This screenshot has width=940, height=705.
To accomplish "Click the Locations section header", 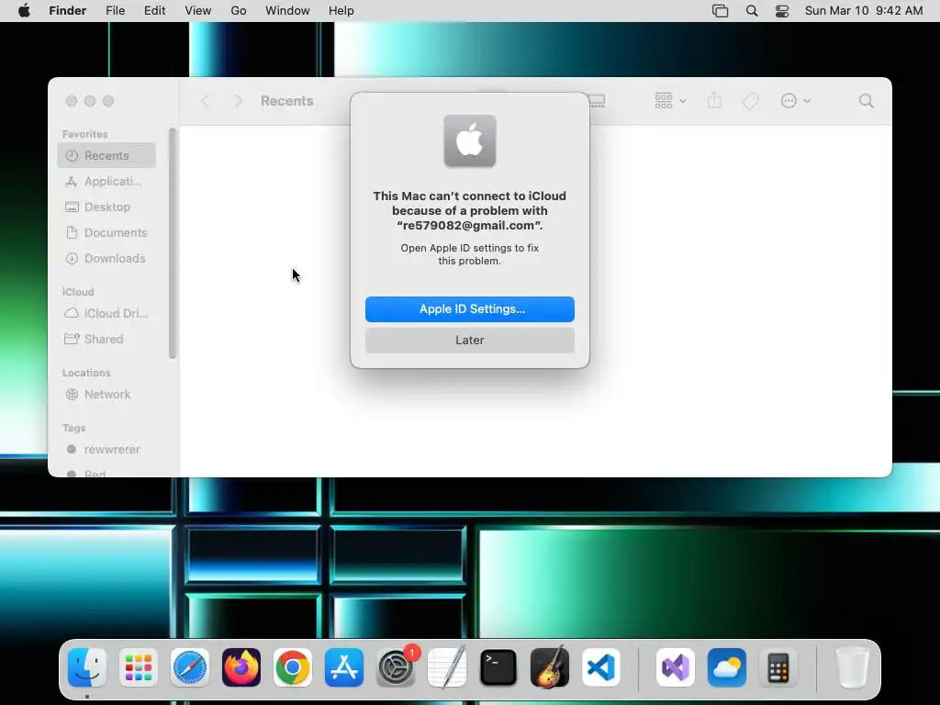I will [x=86, y=373].
